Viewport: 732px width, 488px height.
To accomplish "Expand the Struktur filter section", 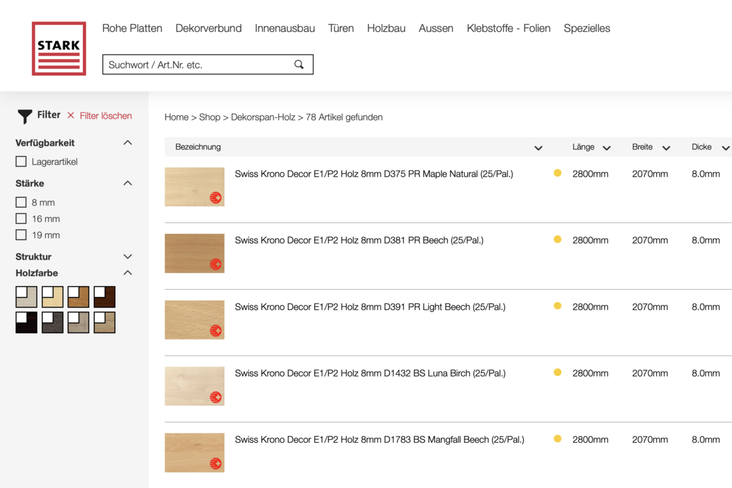I will point(128,256).
